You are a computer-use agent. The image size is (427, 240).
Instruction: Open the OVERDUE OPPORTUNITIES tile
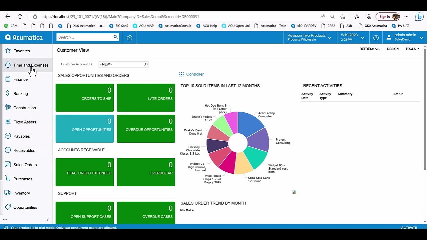tap(146, 129)
